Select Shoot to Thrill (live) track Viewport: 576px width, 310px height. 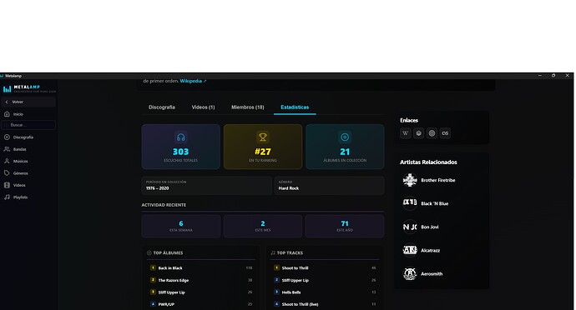click(325, 304)
